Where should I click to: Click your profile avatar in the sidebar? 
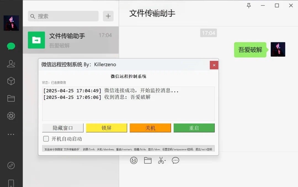pyautogui.click(x=11, y=23)
